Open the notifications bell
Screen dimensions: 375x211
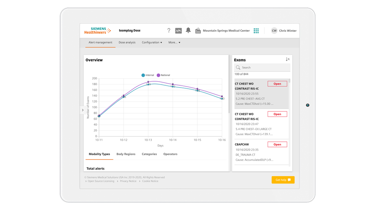pos(188,30)
